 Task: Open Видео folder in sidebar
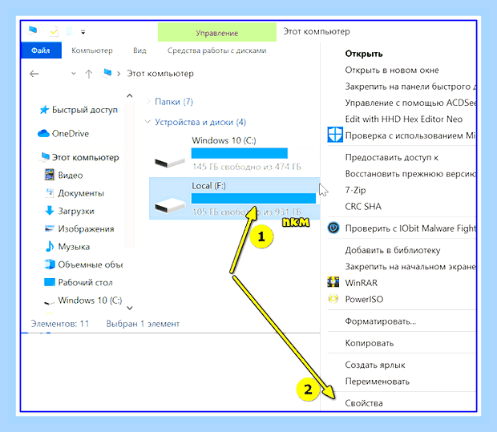pyautogui.click(x=71, y=176)
